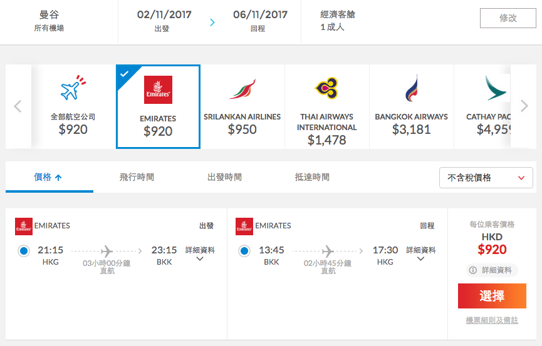Click economy class 1 adult summary
Screen dimensions: 542x346
337,21
